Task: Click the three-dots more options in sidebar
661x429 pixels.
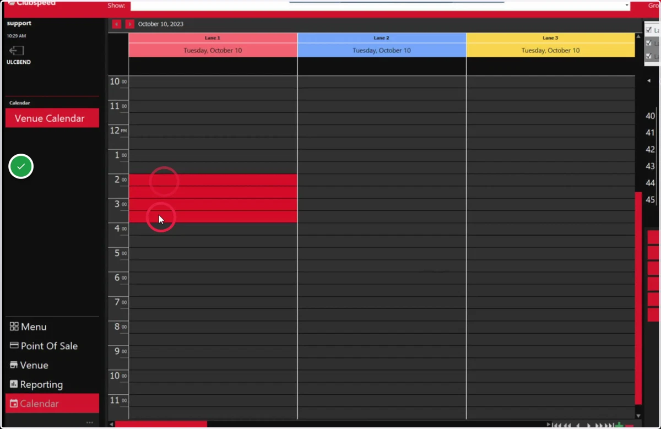Action: [x=90, y=422]
